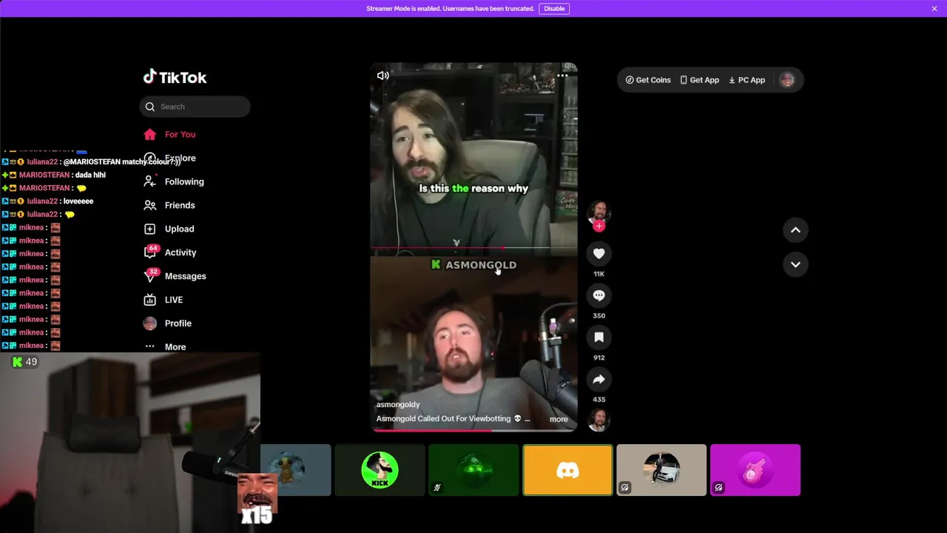Screen dimensions: 947x533
Task: Click Get App button
Action: (x=699, y=80)
